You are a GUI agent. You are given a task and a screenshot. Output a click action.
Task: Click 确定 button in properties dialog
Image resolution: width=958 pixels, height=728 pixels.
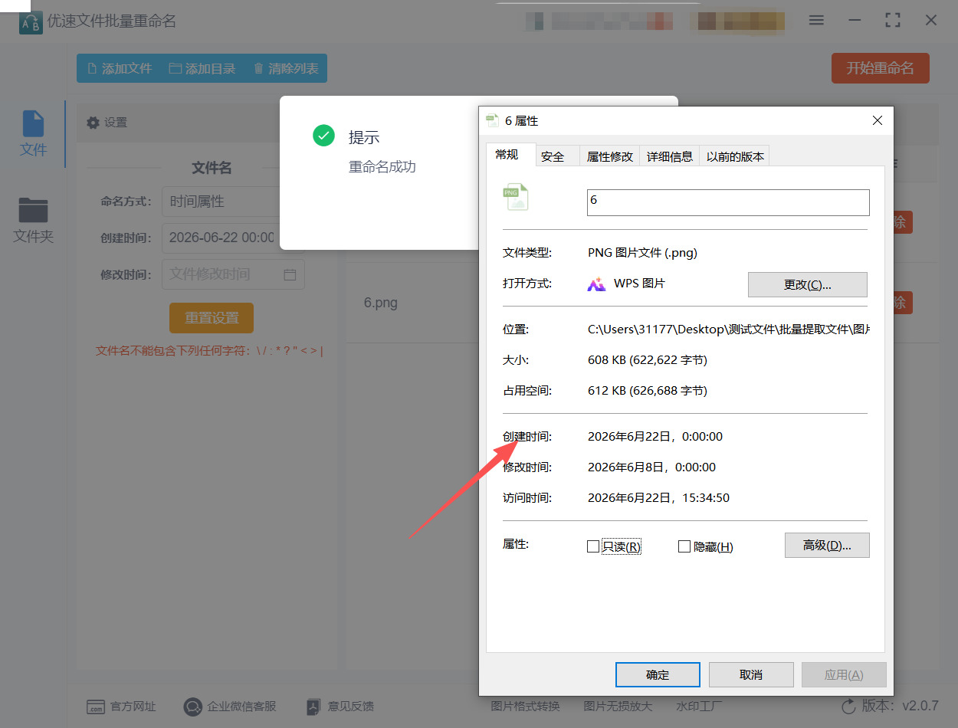point(658,674)
